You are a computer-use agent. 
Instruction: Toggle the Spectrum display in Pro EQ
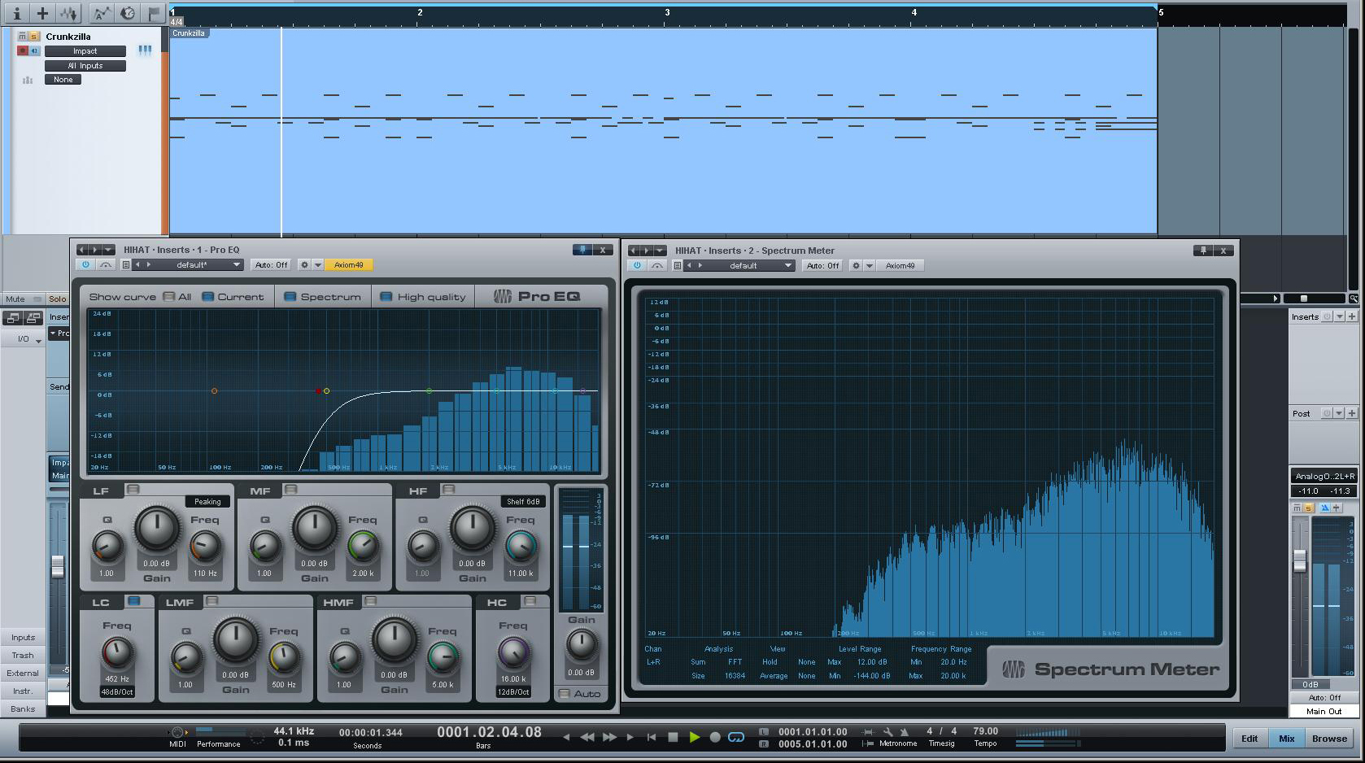[290, 297]
